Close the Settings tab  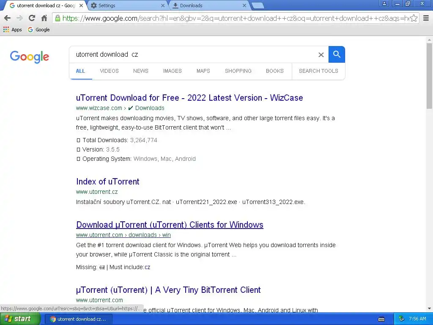(163, 6)
